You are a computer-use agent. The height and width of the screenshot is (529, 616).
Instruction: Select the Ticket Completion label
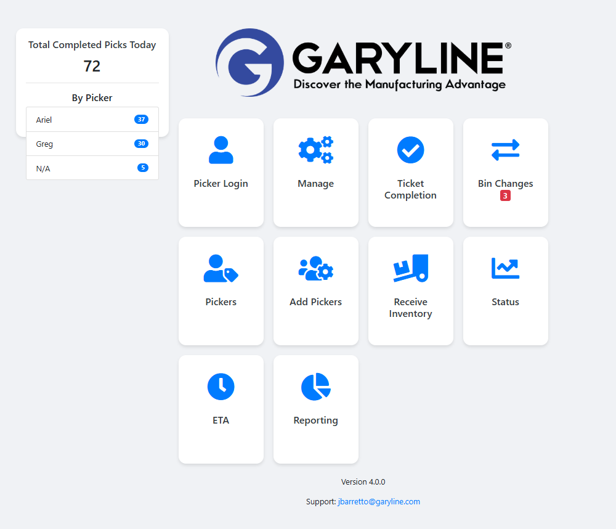[x=410, y=189]
